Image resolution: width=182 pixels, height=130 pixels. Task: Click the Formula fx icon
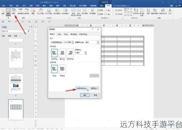tap(170, 11)
